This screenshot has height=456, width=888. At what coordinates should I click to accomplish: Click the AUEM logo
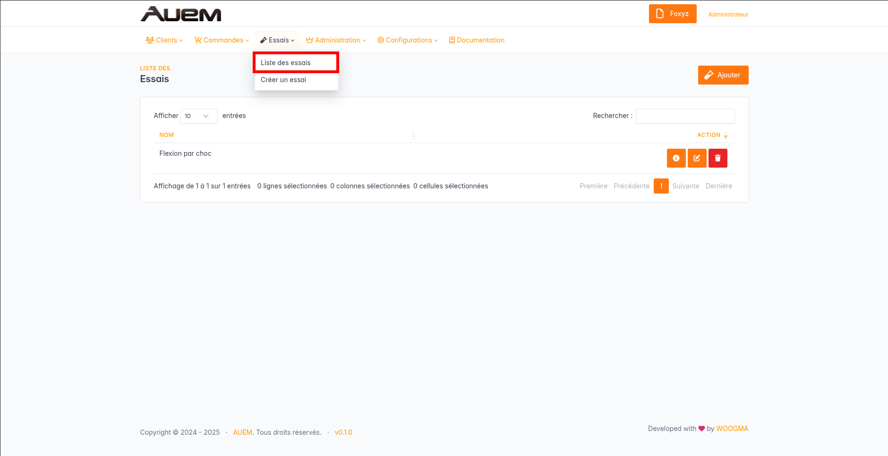181,14
